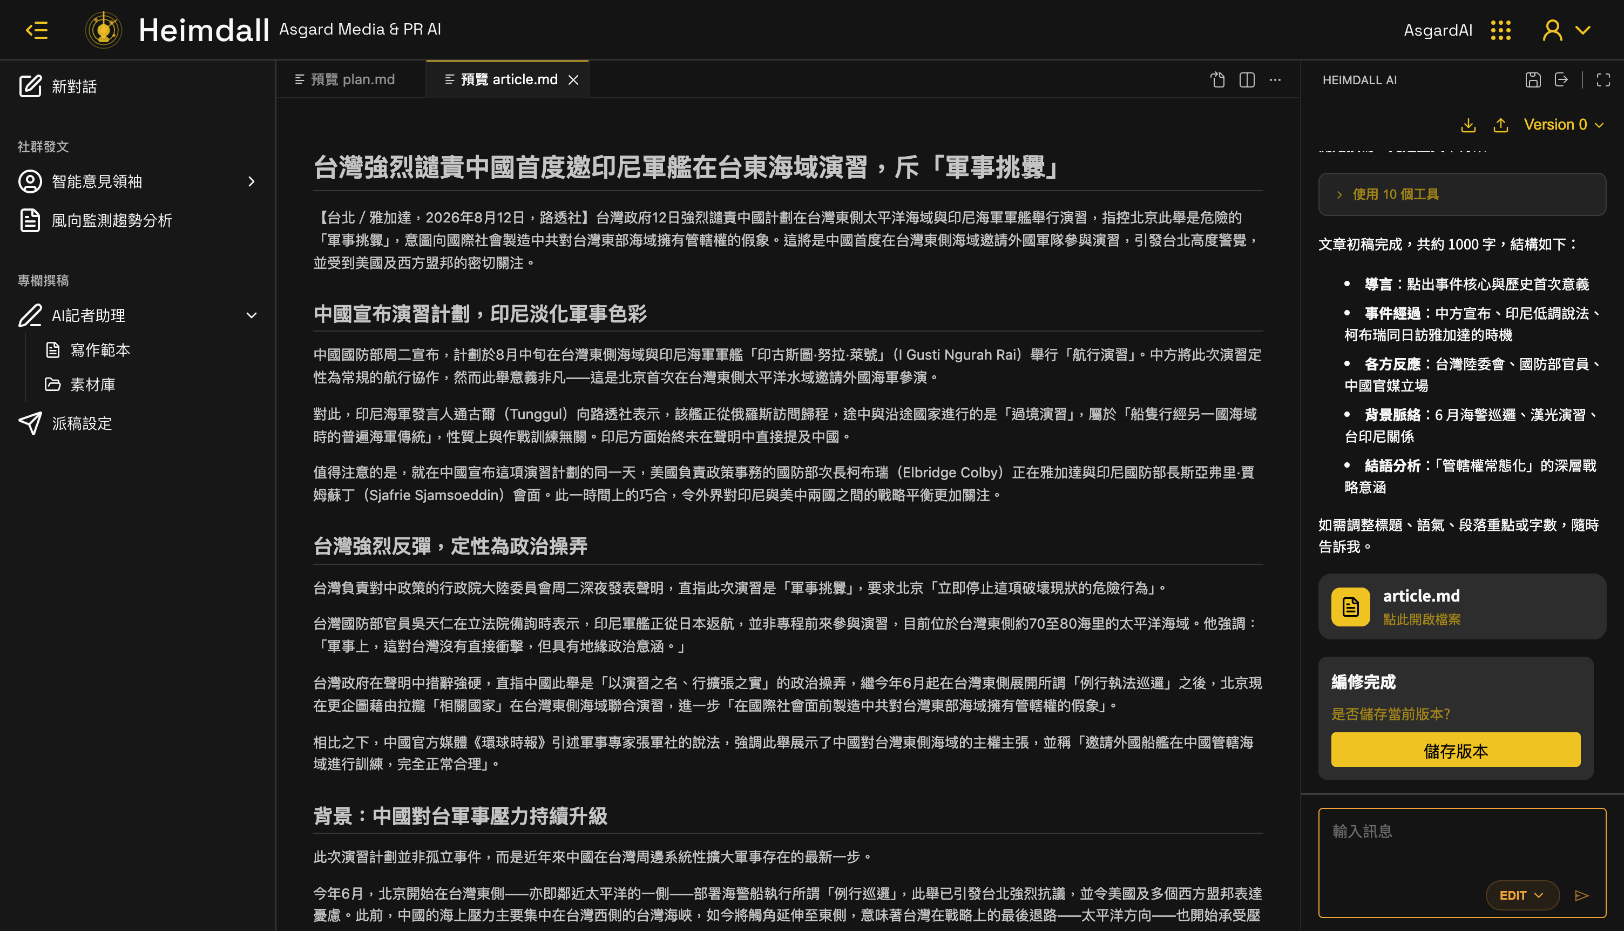Viewport: 1624px width, 931px height.
Task: Click the 儲存版本 button
Action: point(1455,750)
